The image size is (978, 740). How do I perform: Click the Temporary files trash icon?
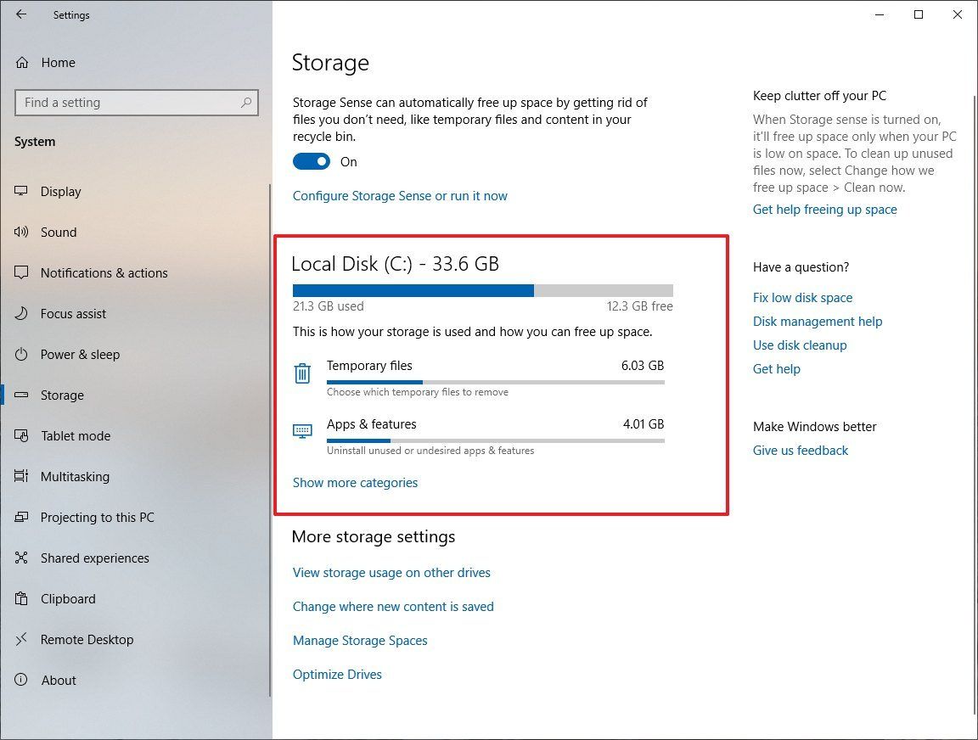coord(302,373)
